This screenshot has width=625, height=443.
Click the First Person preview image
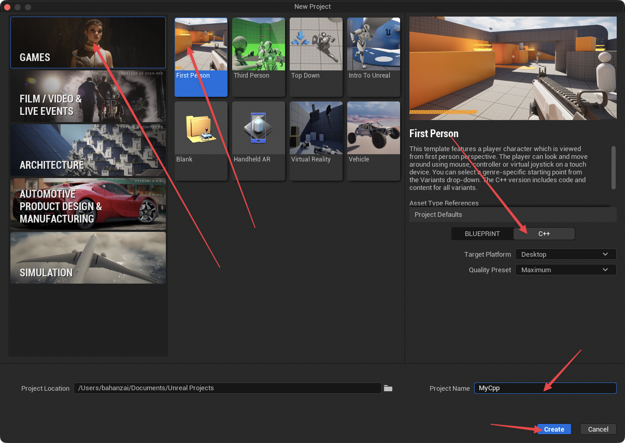[513, 68]
